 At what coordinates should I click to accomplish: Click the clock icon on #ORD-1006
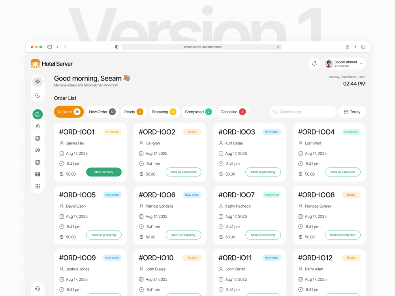tap(141, 227)
